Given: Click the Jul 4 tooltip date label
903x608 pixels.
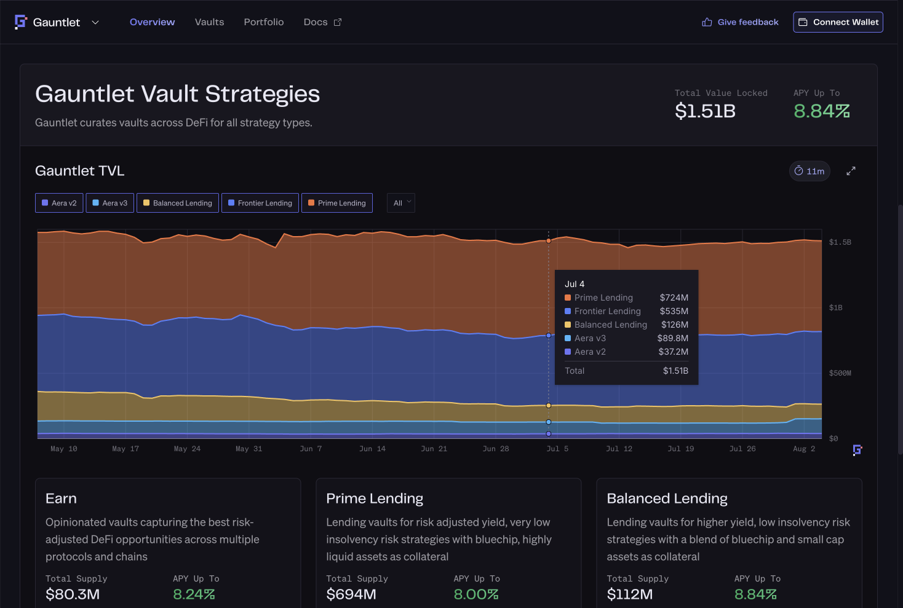Looking at the screenshot, I should pyautogui.click(x=575, y=284).
